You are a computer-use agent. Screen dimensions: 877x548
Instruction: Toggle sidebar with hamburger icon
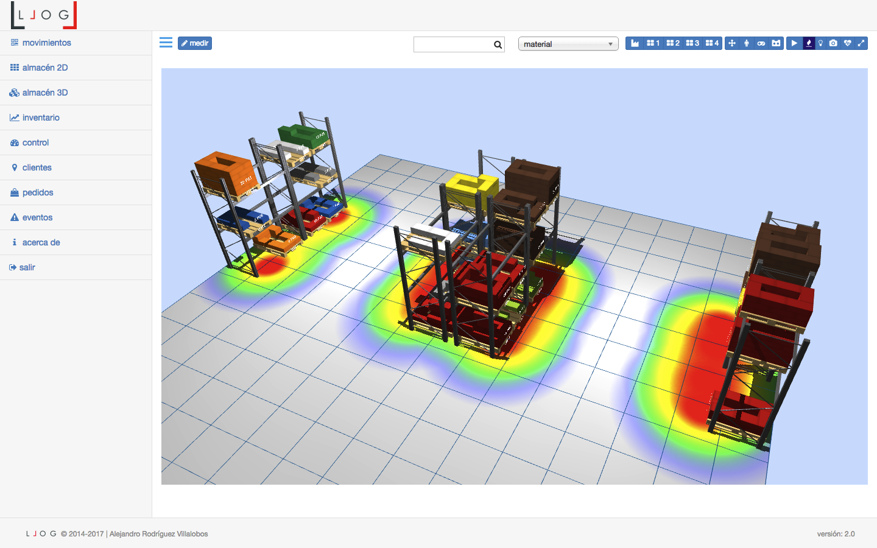166,43
